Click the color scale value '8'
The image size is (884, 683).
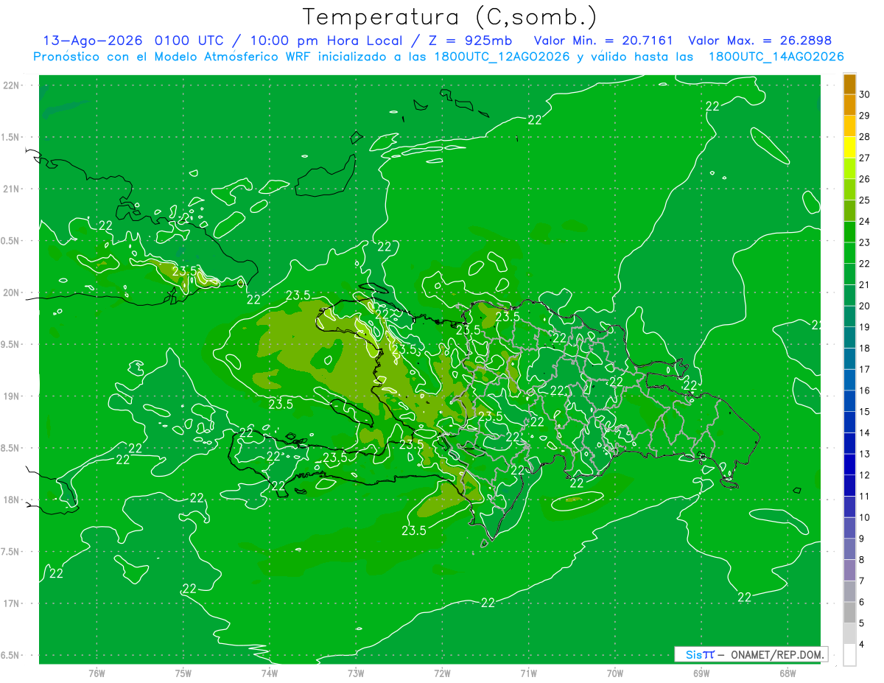(863, 560)
